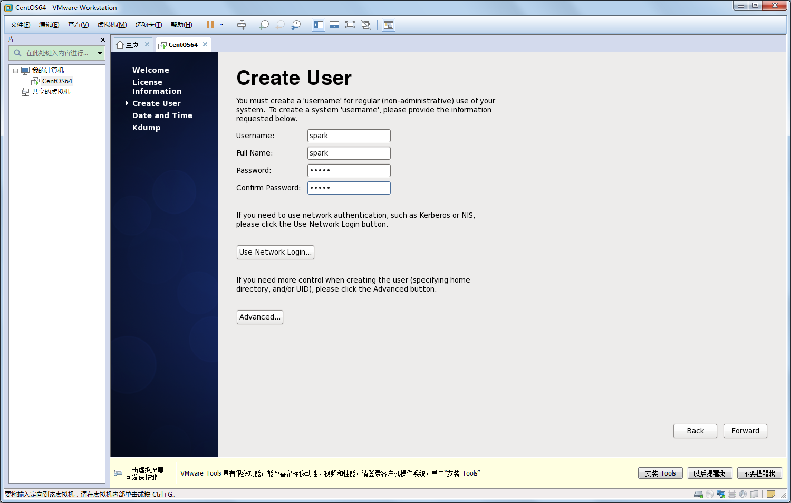Collapse the 我的计算机 tree node
The height and width of the screenshot is (503, 791).
point(15,71)
